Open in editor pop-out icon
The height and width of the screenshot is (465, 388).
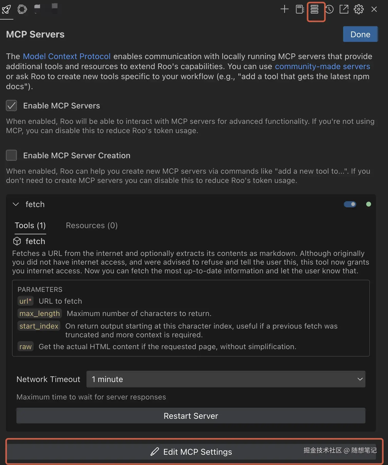[x=344, y=9]
